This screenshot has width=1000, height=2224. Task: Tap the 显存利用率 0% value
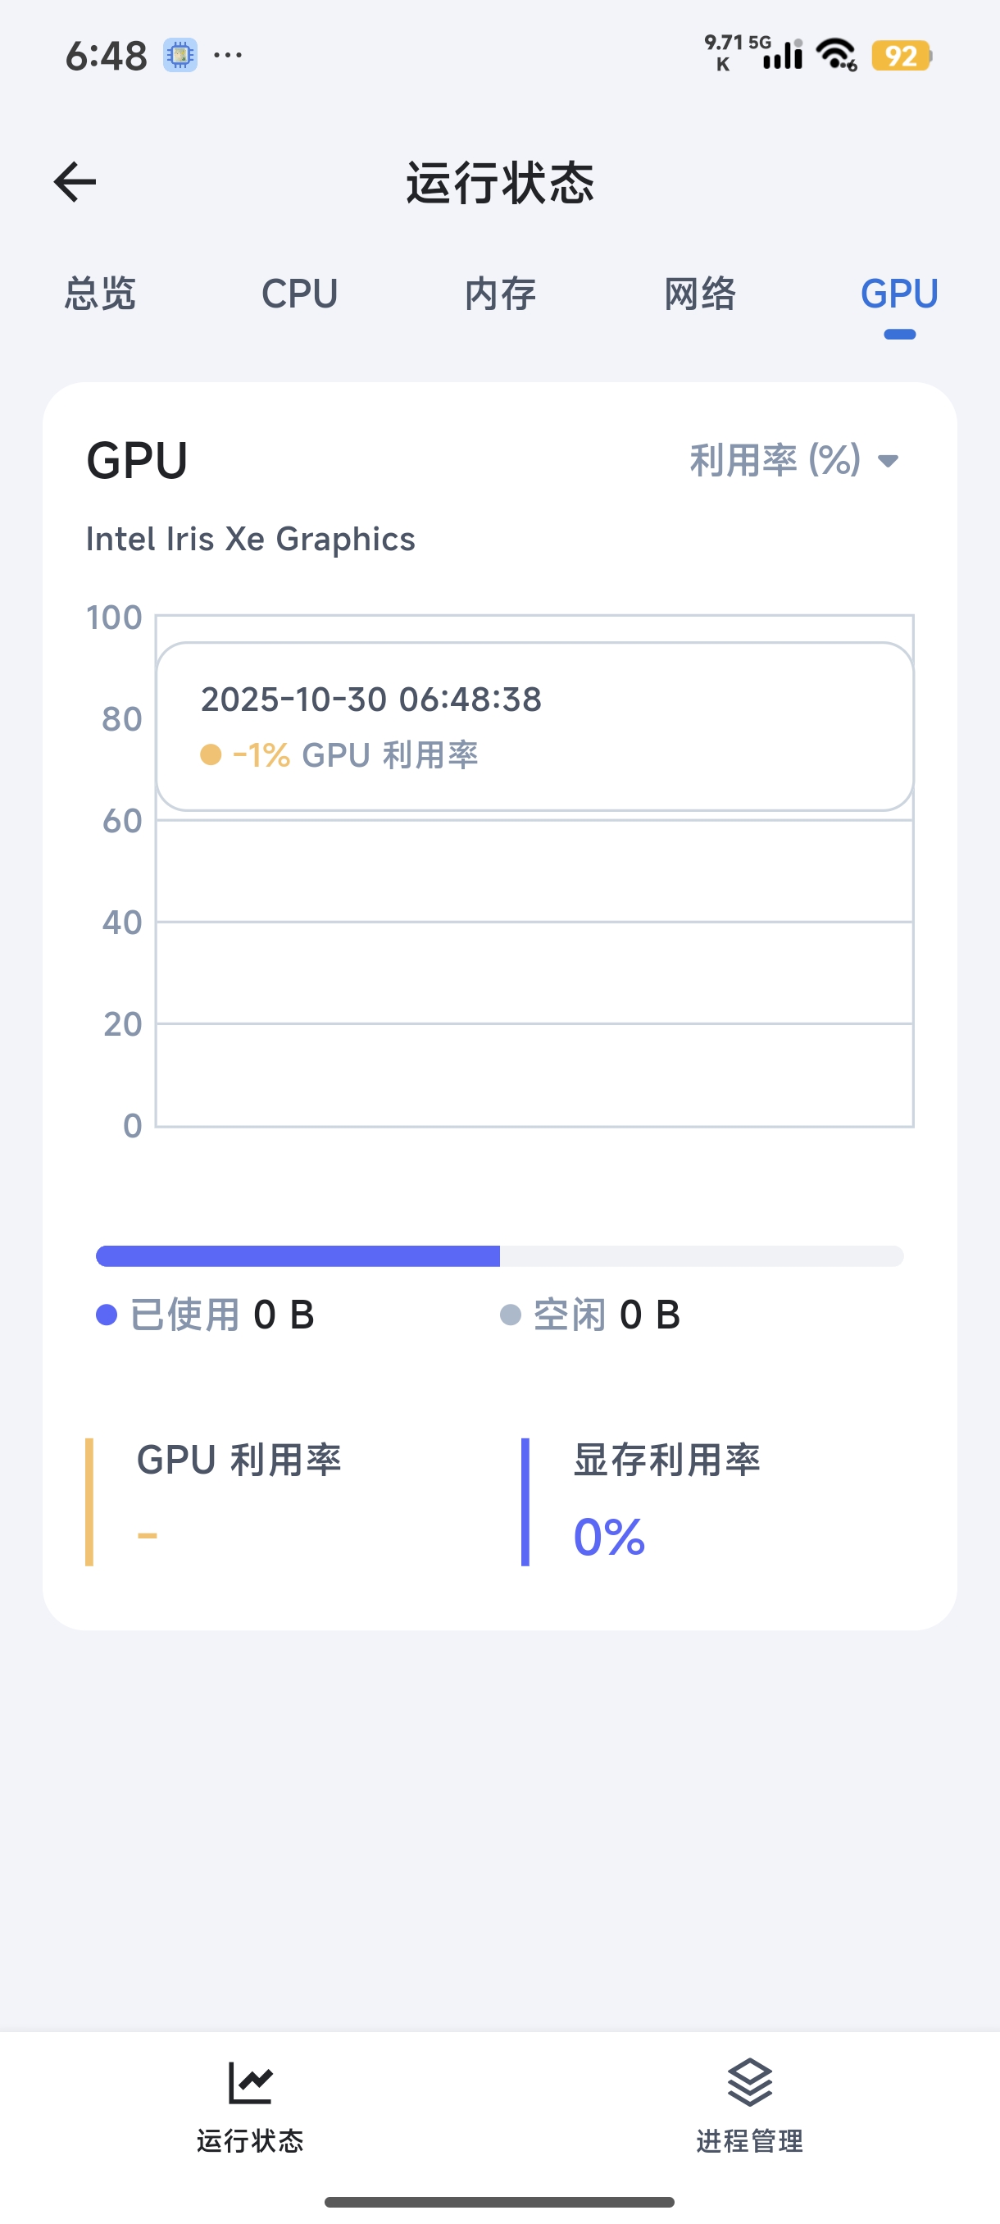click(x=609, y=1538)
